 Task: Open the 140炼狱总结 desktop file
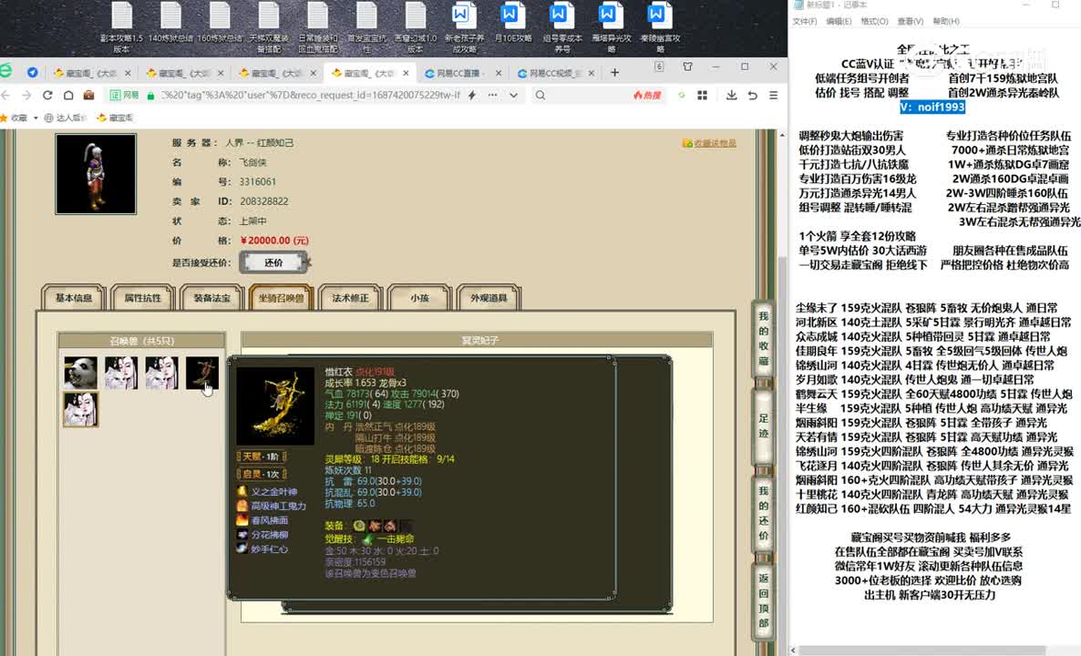[170, 24]
